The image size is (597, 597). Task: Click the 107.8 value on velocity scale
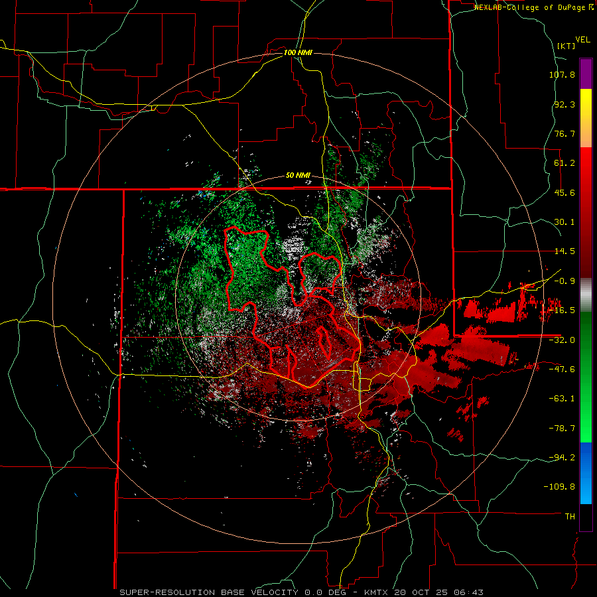click(562, 74)
